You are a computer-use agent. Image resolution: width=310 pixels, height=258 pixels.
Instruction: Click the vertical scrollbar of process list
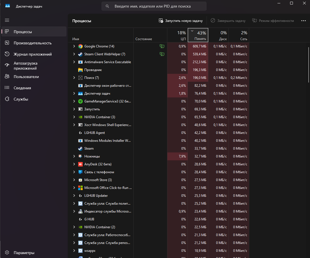308,65
